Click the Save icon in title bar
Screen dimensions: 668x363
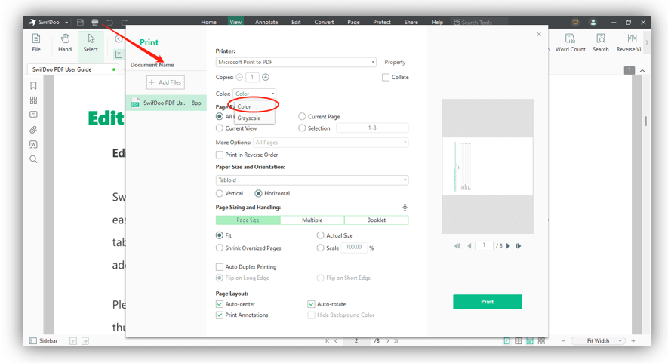(80, 22)
